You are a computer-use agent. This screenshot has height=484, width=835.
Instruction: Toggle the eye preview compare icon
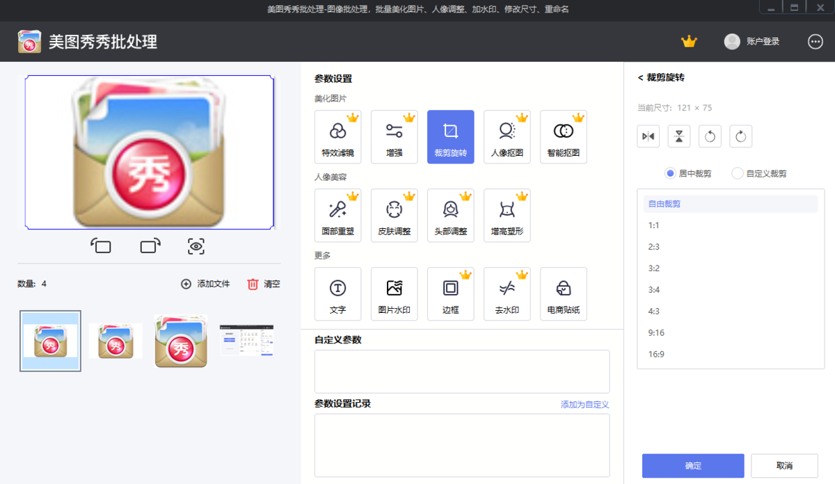(196, 245)
